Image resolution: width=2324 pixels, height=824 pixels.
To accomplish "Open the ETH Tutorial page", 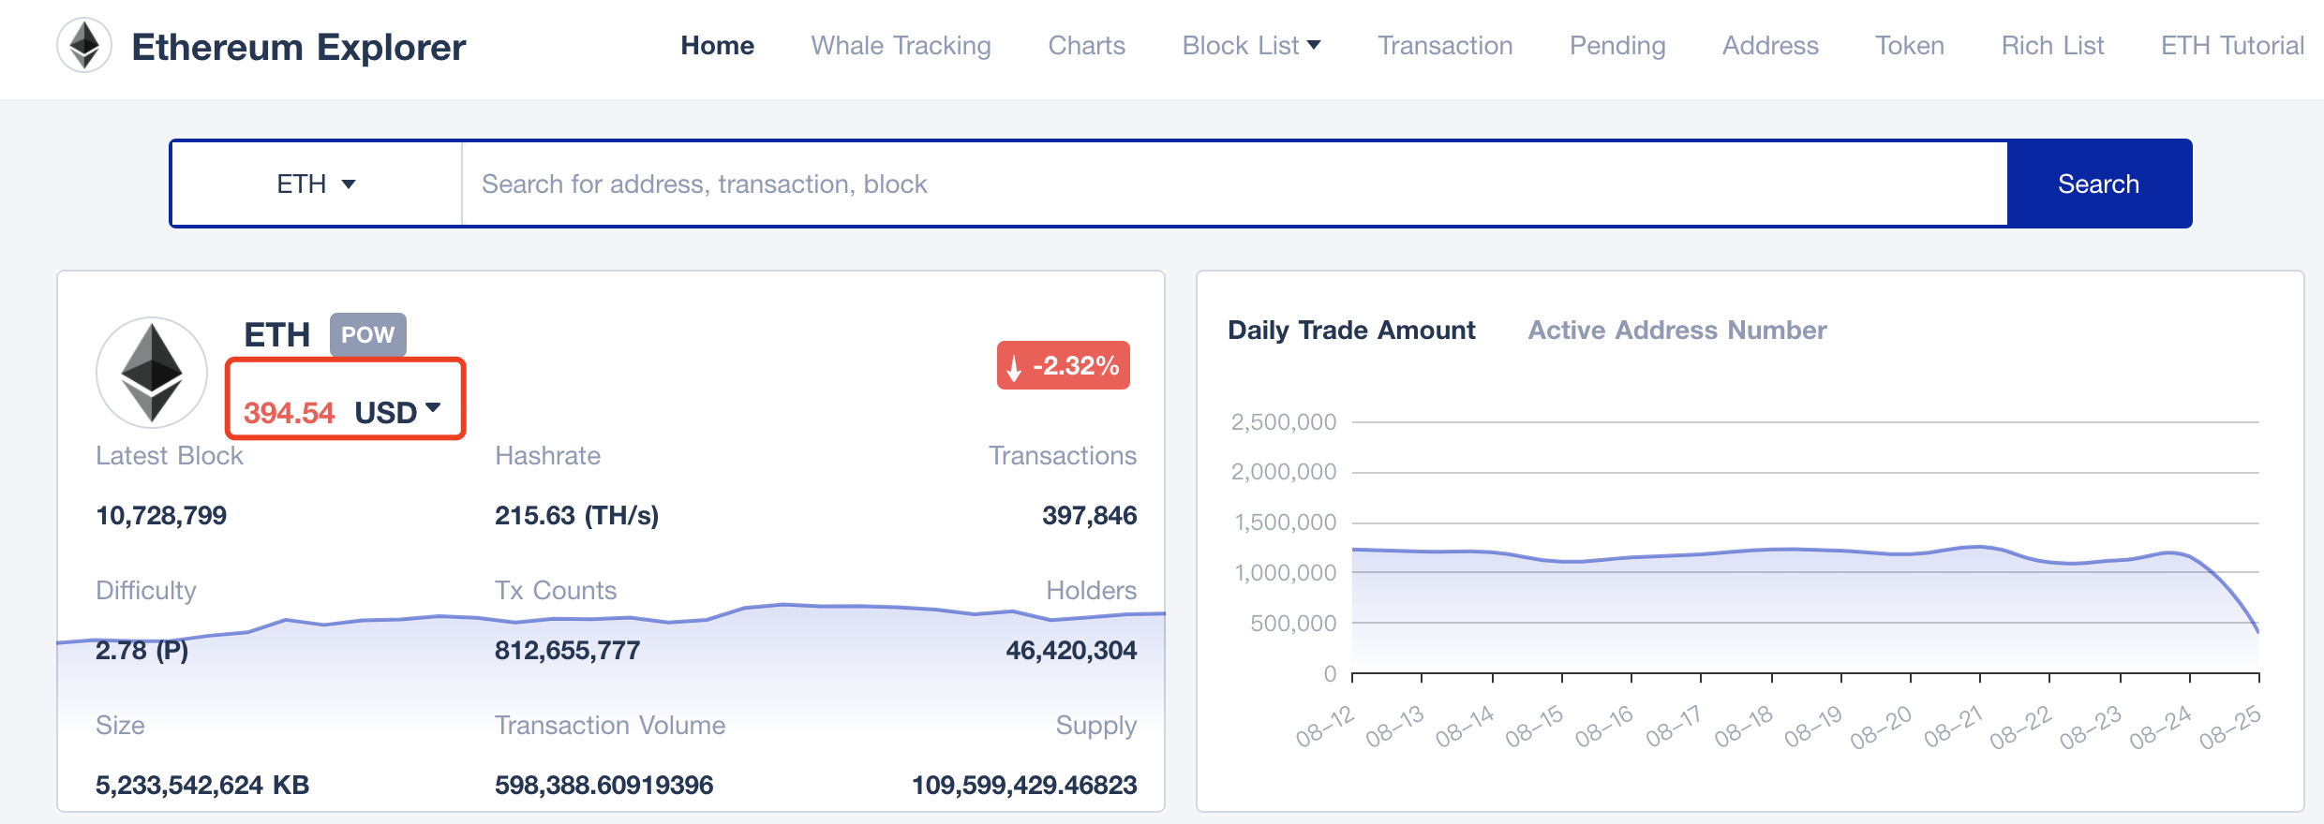I will pyautogui.click(x=2232, y=45).
